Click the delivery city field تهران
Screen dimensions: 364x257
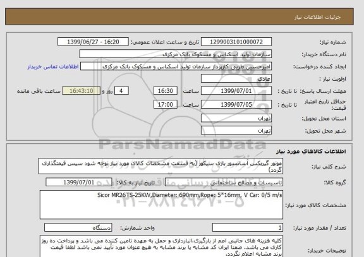(236, 130)
